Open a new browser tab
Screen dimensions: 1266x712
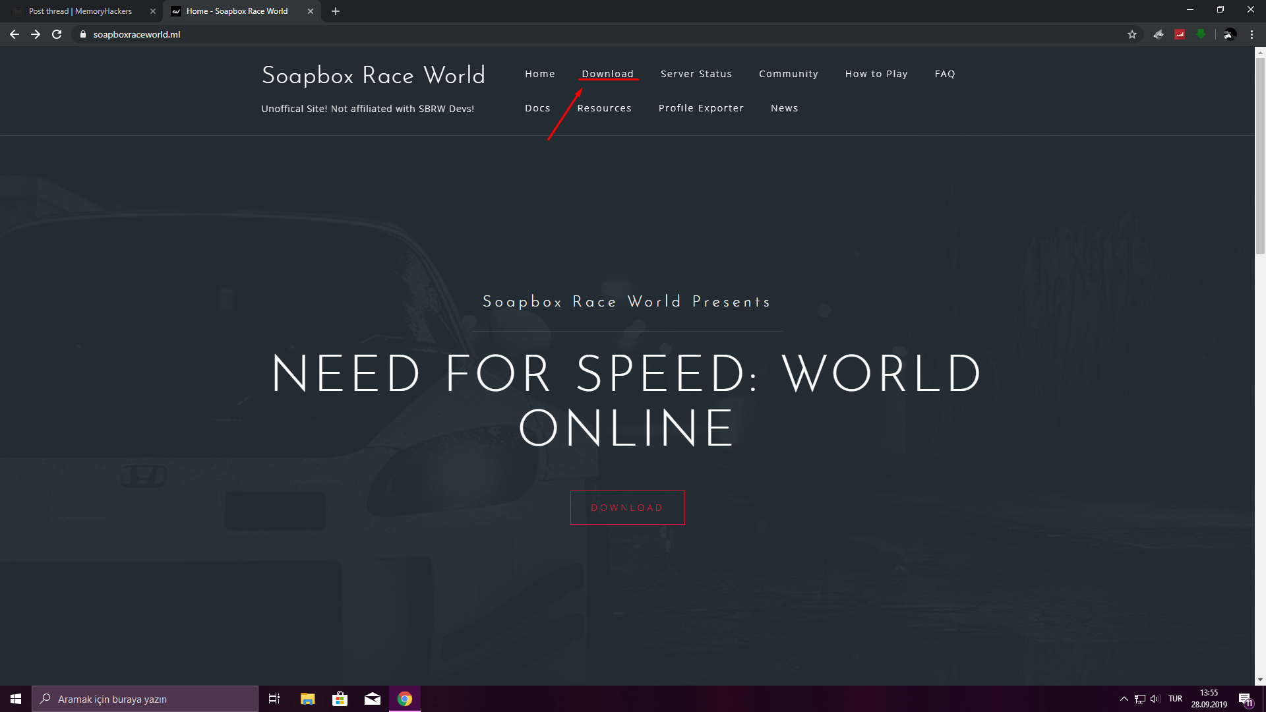pos(336,11)
